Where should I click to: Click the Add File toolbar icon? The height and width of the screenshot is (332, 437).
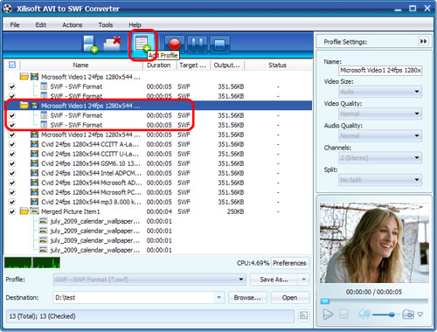(x=90, y=45)
